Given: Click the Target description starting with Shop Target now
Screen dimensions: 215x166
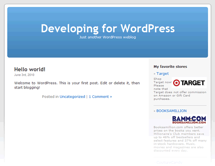Looking at the screenshot, I should pos(180,89).
